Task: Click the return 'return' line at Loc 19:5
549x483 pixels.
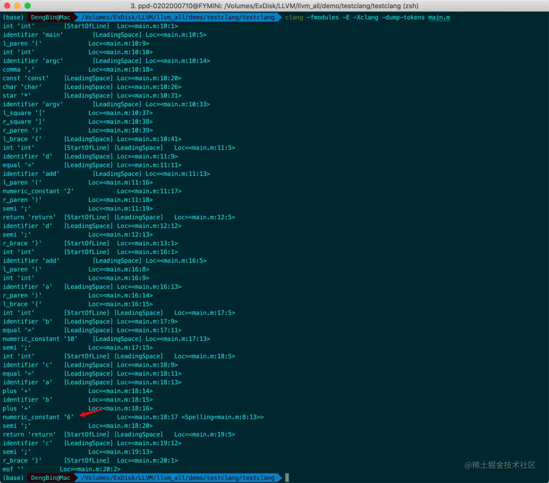Action: pyautogui.click(x=119, y=434)
